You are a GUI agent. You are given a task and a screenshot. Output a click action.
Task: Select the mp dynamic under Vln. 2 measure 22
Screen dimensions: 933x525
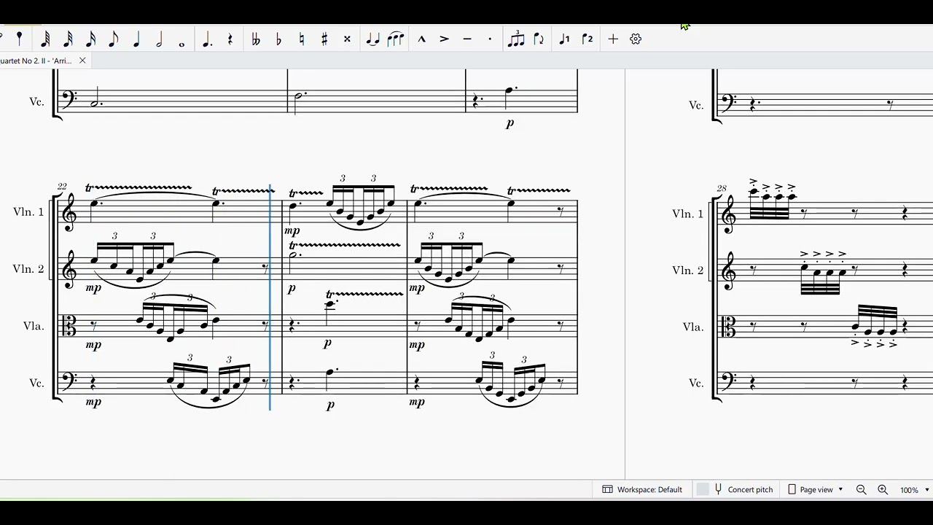pyautogui.click(x=93, y=288)
